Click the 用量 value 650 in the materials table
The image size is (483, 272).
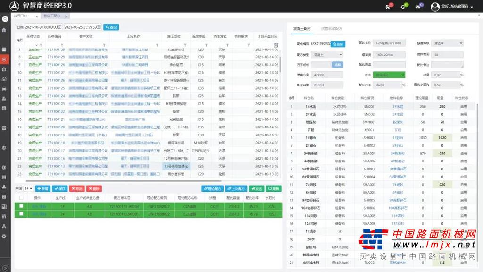pos(442,153)
